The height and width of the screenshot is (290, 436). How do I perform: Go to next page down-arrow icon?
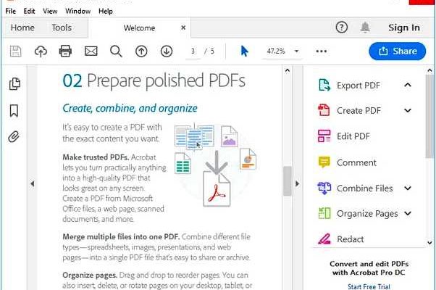coord(167,51)
